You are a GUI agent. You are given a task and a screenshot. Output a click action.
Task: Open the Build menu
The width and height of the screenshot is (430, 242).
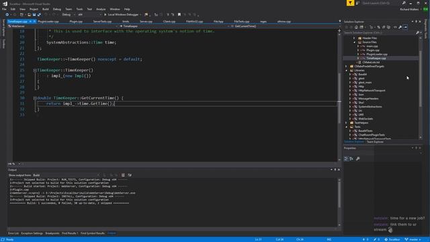[45, 9]
